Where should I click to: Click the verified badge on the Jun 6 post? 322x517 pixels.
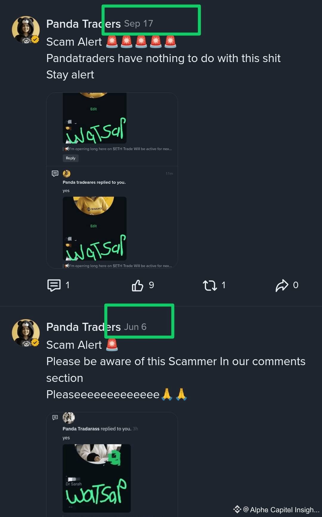tap(35, 342)
